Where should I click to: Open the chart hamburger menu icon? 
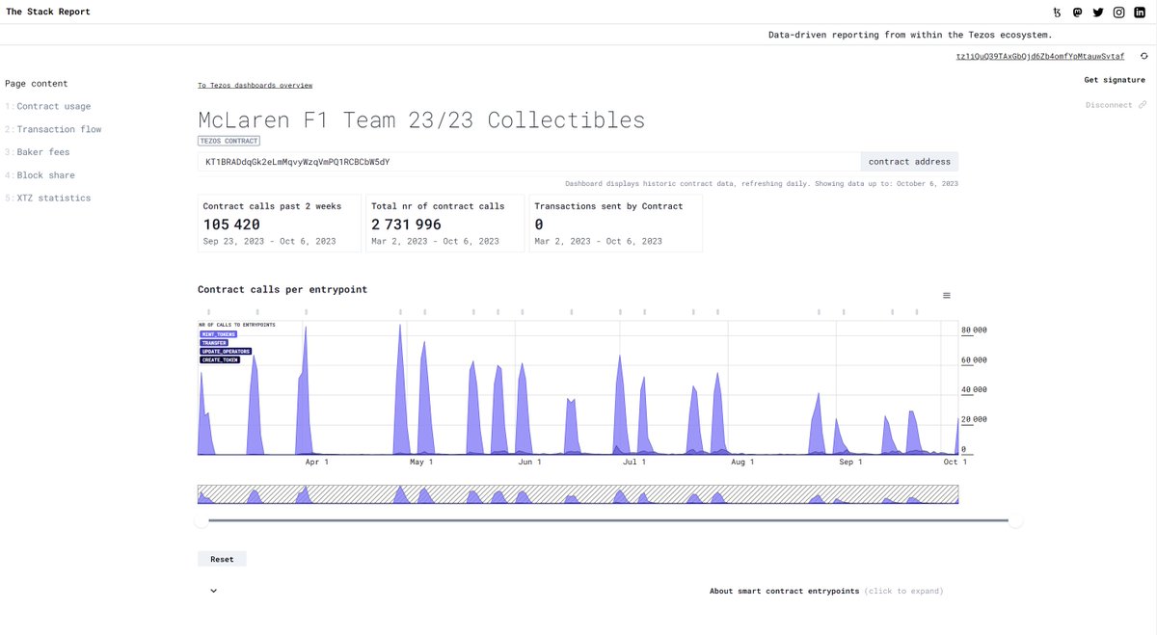pos(947,295)
